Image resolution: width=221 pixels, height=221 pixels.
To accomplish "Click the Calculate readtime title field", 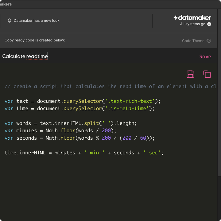I will point(25,56).
